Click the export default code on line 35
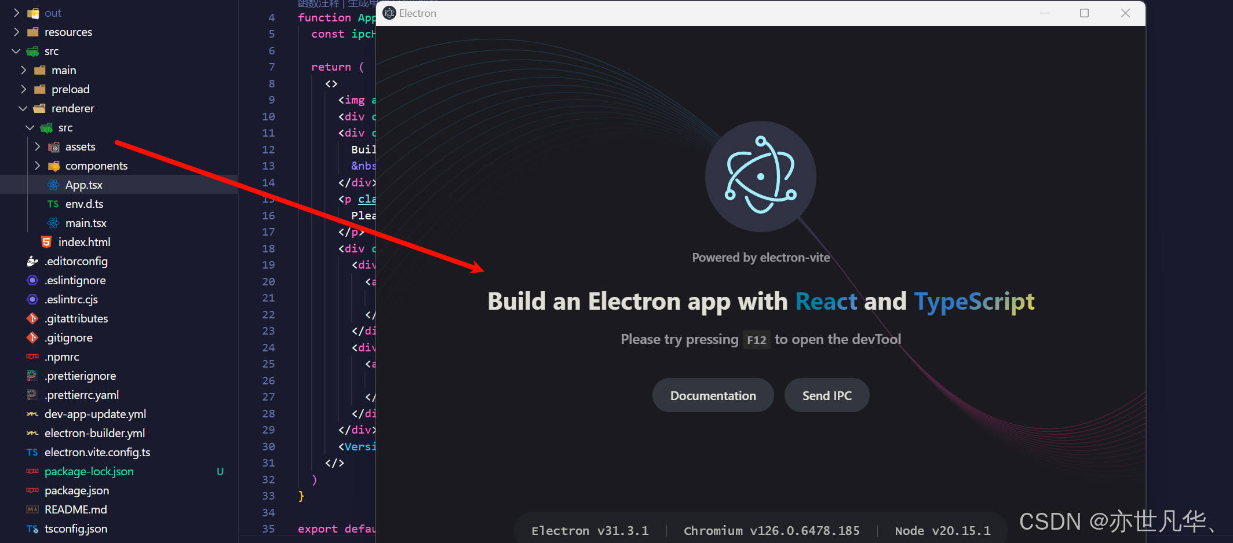1233x543 pixels. [337, 529]
